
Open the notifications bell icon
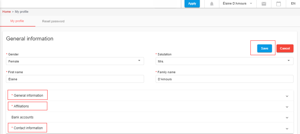(x=212, y=4)
